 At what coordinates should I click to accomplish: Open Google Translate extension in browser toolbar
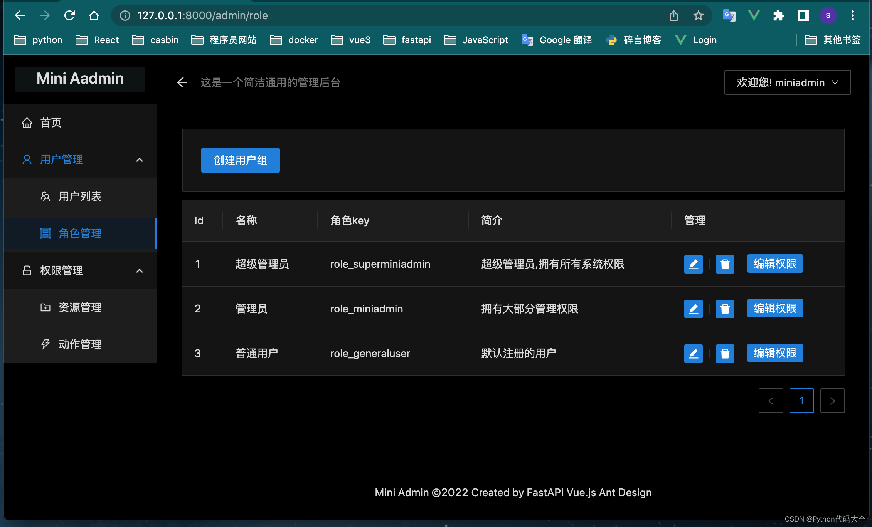pyautogui.click(x=729, y=15)
